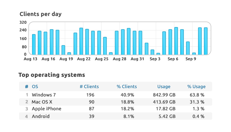
Task: Select the Sep 6 bar
Action: 176,41
